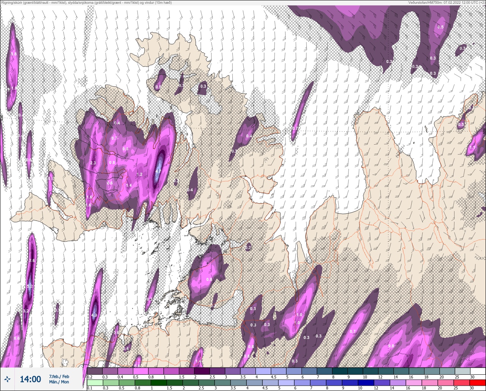Select lower legend violet swatch labeled 14
The image size is (486, 391).
click(x=398, y=382)
